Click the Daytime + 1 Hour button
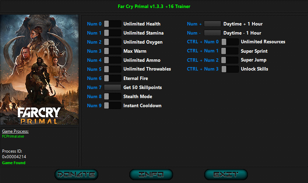Viewport: 308px width, 183px height. tap(213, 24)
